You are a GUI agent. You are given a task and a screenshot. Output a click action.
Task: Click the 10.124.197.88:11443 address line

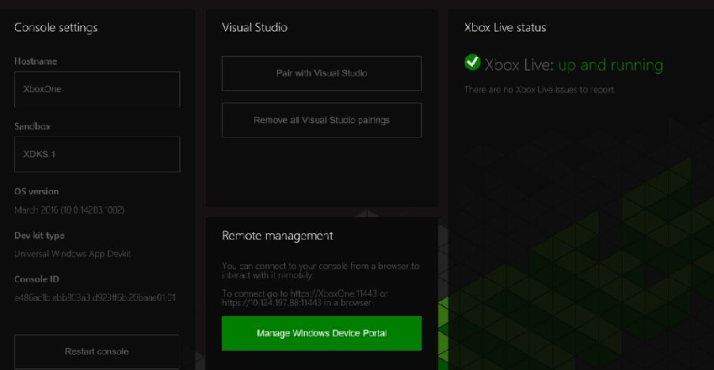[x=297, y=302]
